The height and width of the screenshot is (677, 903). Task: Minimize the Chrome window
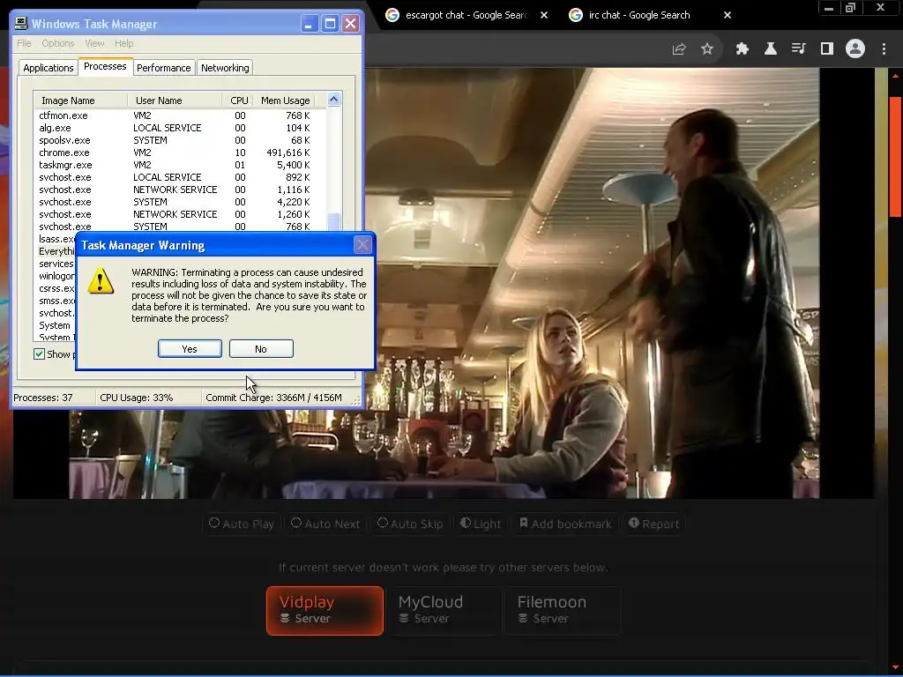829,8
